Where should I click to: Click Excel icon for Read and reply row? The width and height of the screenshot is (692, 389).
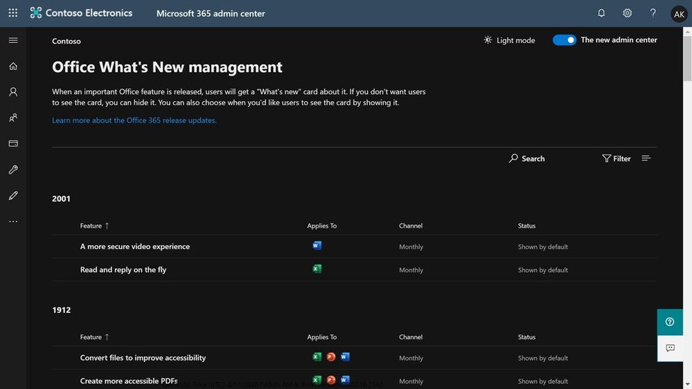click(x=317, y=269)
